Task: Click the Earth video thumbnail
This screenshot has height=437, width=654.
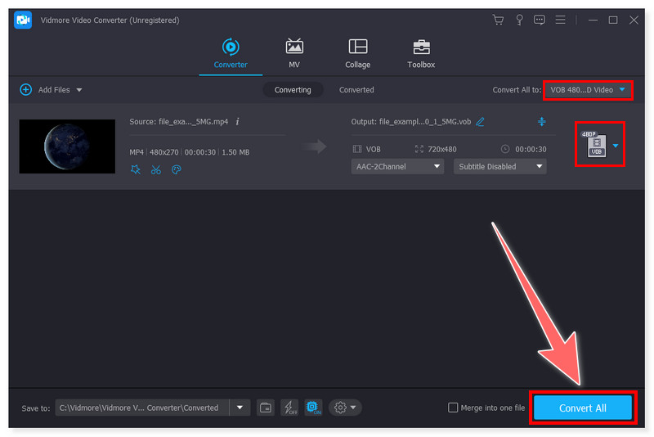Action: [x=67, y=146]
